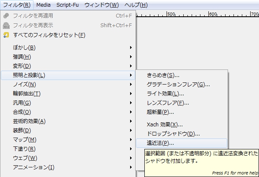The image size is (259, 177).
Task: Open the 輪郭抽出(T) submenu
Action: tap(68, 94)
